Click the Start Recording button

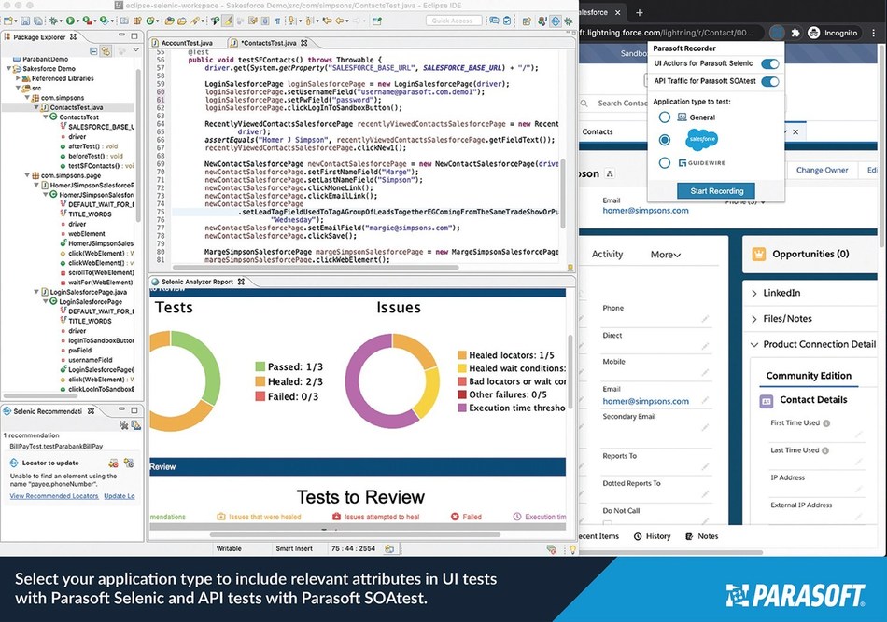click(x=715, y=191)
